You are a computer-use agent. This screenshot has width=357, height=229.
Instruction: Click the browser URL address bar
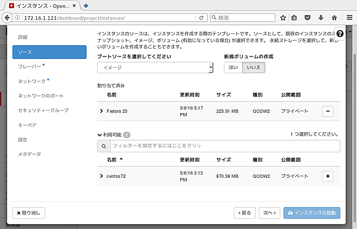[109, 18]
